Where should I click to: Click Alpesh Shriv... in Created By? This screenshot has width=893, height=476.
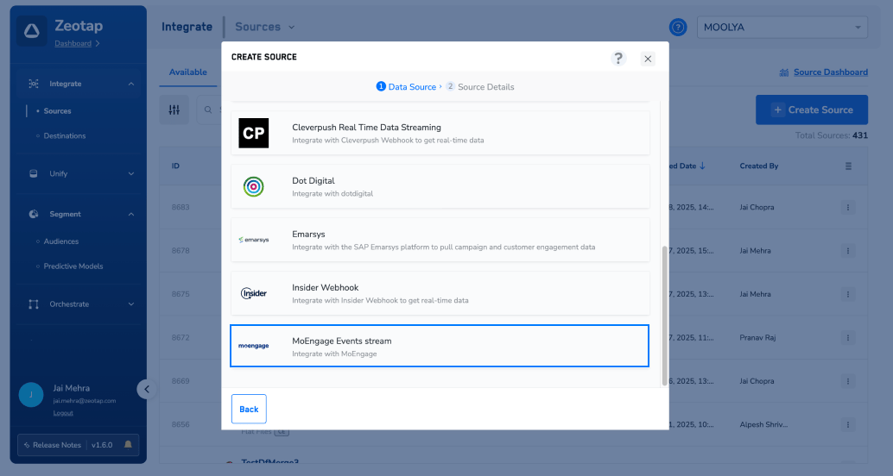pyautogui.click(x=763, y=425)
